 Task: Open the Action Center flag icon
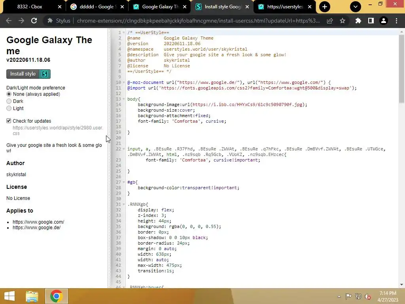[x=348, y=296]
